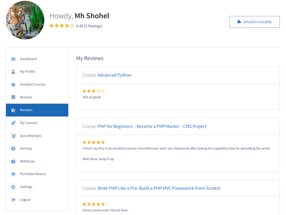Image resolution: width=286 pixels, height=215 pixels.
Task: Click the instructor rating stars near 4.40
Action: click(x=62, y=26)
